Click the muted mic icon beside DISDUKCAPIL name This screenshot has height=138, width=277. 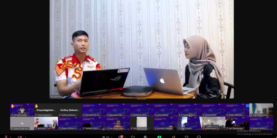click(204, 115)
